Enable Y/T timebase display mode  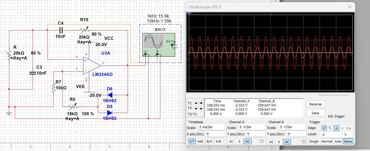pos(192,141)
